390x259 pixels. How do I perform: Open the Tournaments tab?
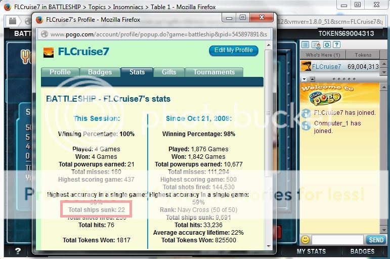214,72
